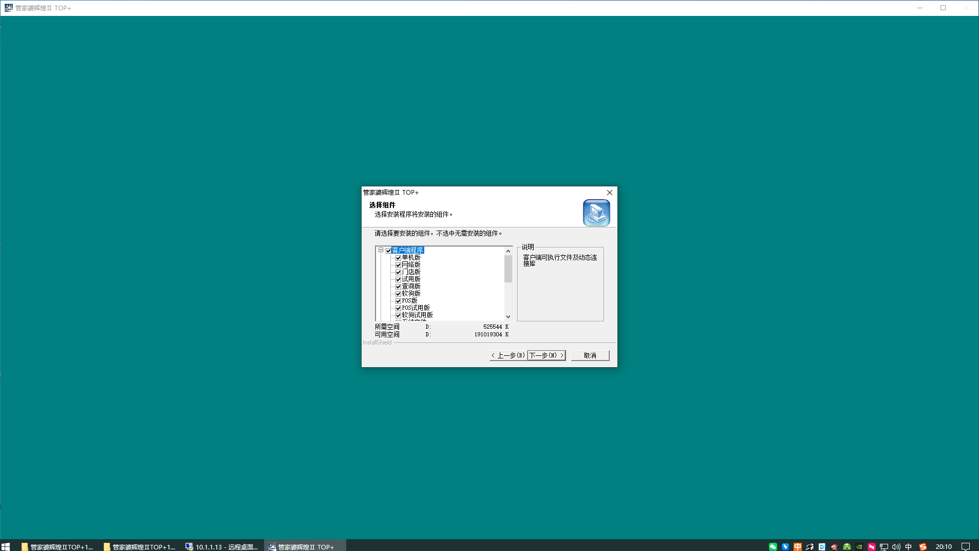Viewport: 979px width, 551px height.
Task: Click the 下一步(N) button
Action: pos(547,355)
